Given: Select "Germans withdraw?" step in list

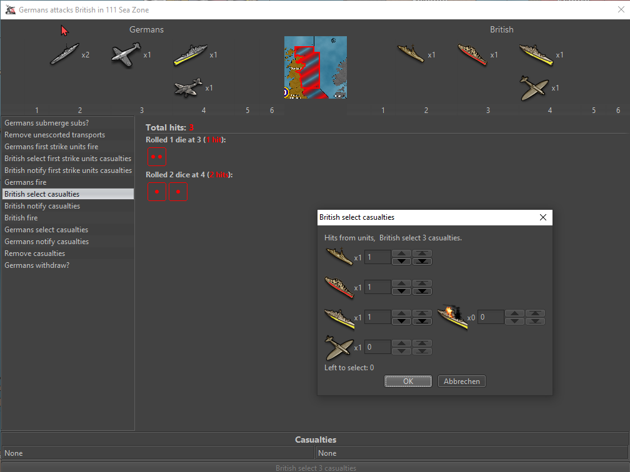Looking at the screenshot, I should tap(37, 265).
